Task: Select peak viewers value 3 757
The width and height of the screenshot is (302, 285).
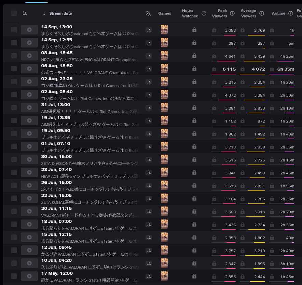Action: (x=230, y=251)
